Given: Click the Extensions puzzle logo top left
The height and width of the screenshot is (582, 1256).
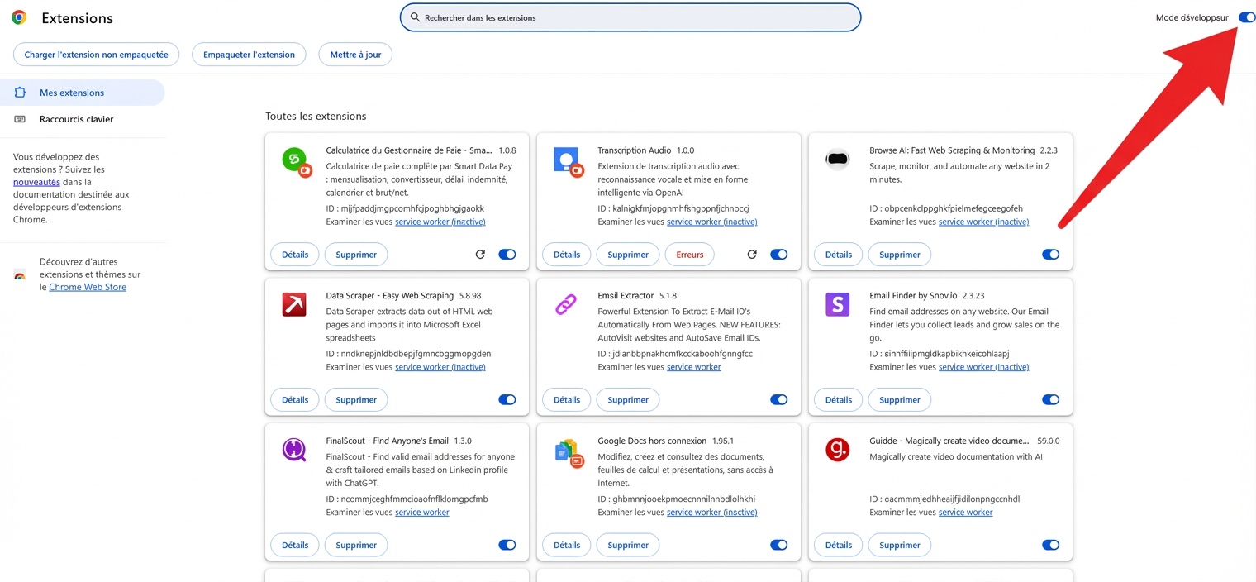Looking at the screenshot, I should (18, 17).
